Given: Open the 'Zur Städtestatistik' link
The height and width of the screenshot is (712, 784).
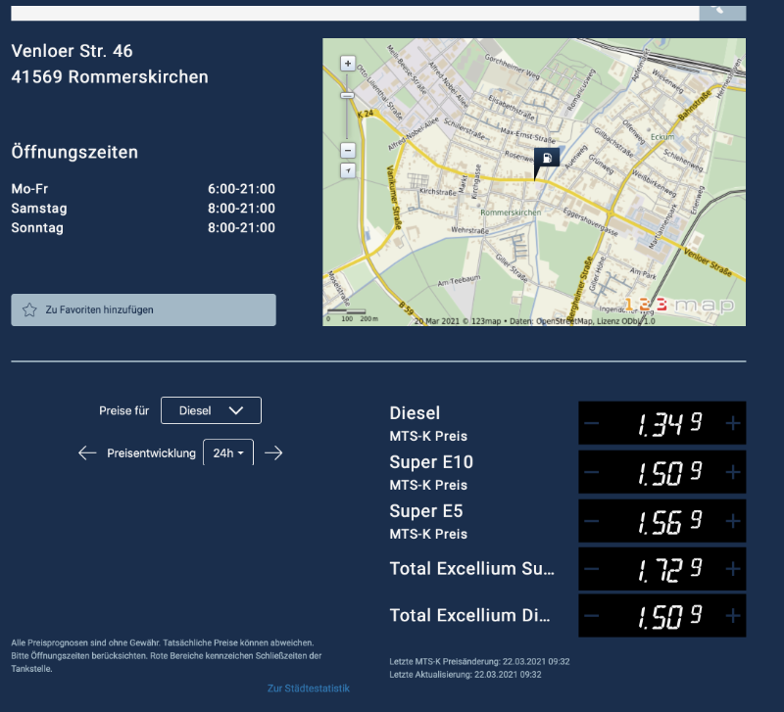Looking at the screenshot, I should [x=308, y=688].
